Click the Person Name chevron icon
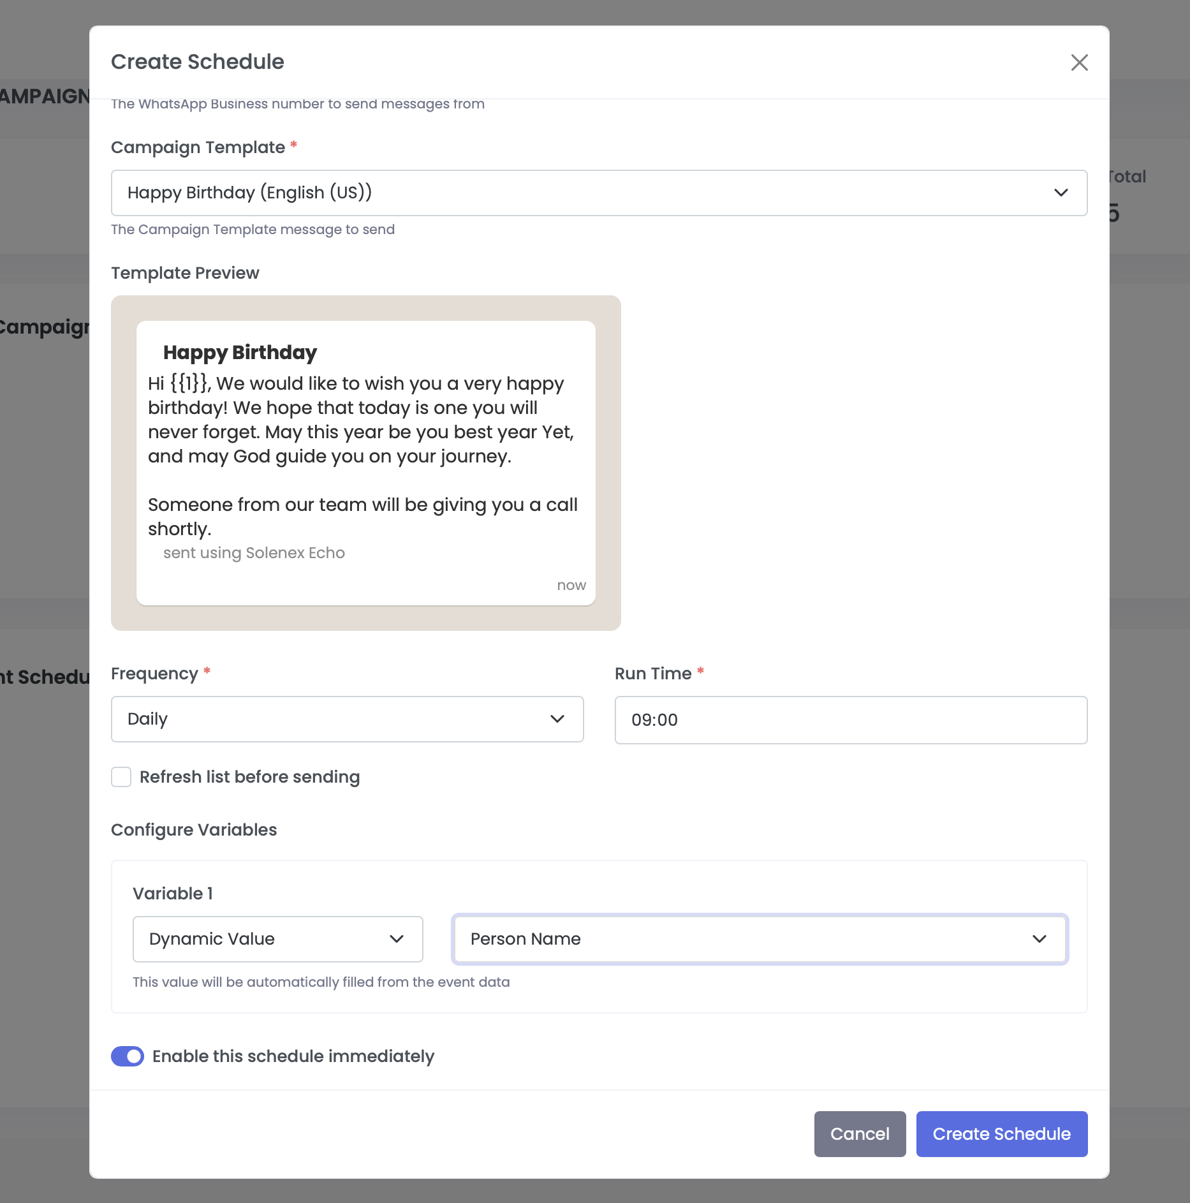The image size is (1190, 1203). [1039, 938]
